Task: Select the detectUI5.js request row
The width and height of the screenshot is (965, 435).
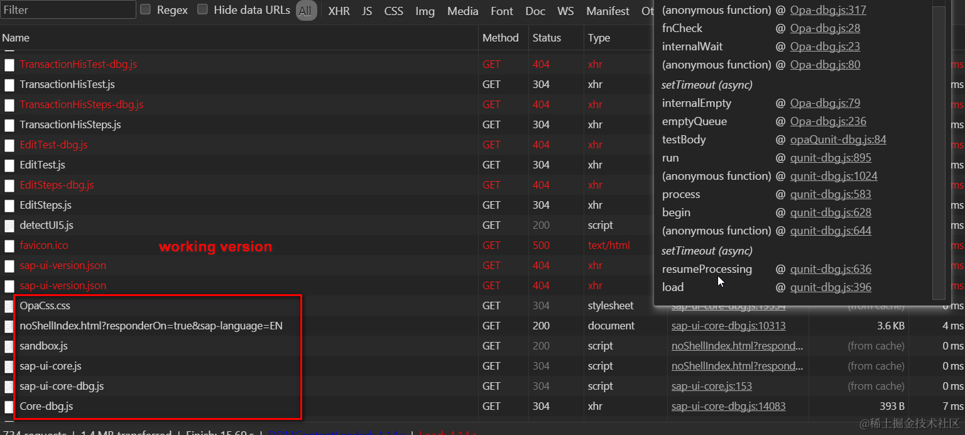Action: [46, 225]
